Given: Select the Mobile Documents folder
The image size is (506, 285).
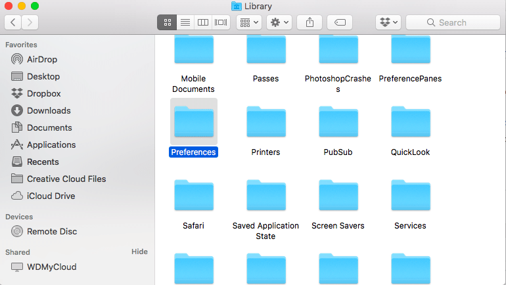Looking at the screenshot, I should [194, 50].
